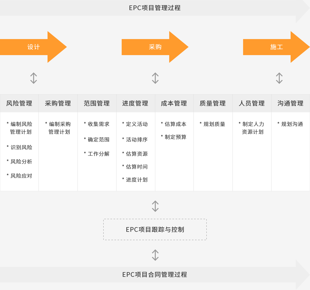This screenshot has height=290, width=310.
Task: Choose the orange 施工 arrow
Action: [276, 47]
